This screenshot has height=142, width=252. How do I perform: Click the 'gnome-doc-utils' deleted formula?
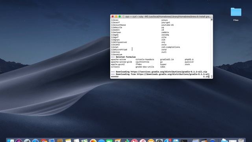point(145,67)
